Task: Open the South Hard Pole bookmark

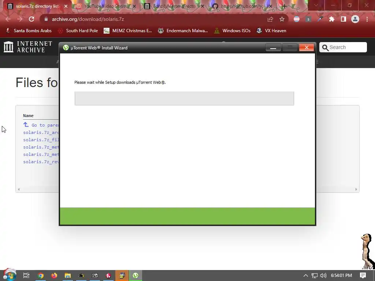Action: coord(78,31)
